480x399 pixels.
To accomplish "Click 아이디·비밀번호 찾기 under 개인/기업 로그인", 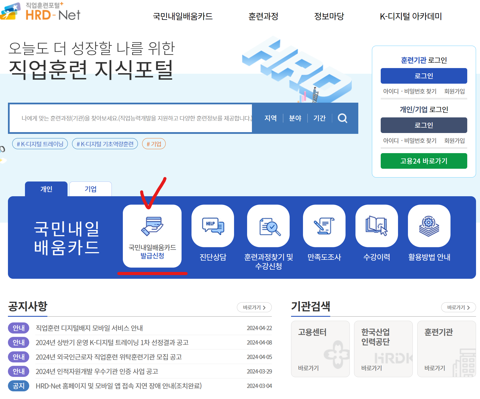I will click(410, 141).
